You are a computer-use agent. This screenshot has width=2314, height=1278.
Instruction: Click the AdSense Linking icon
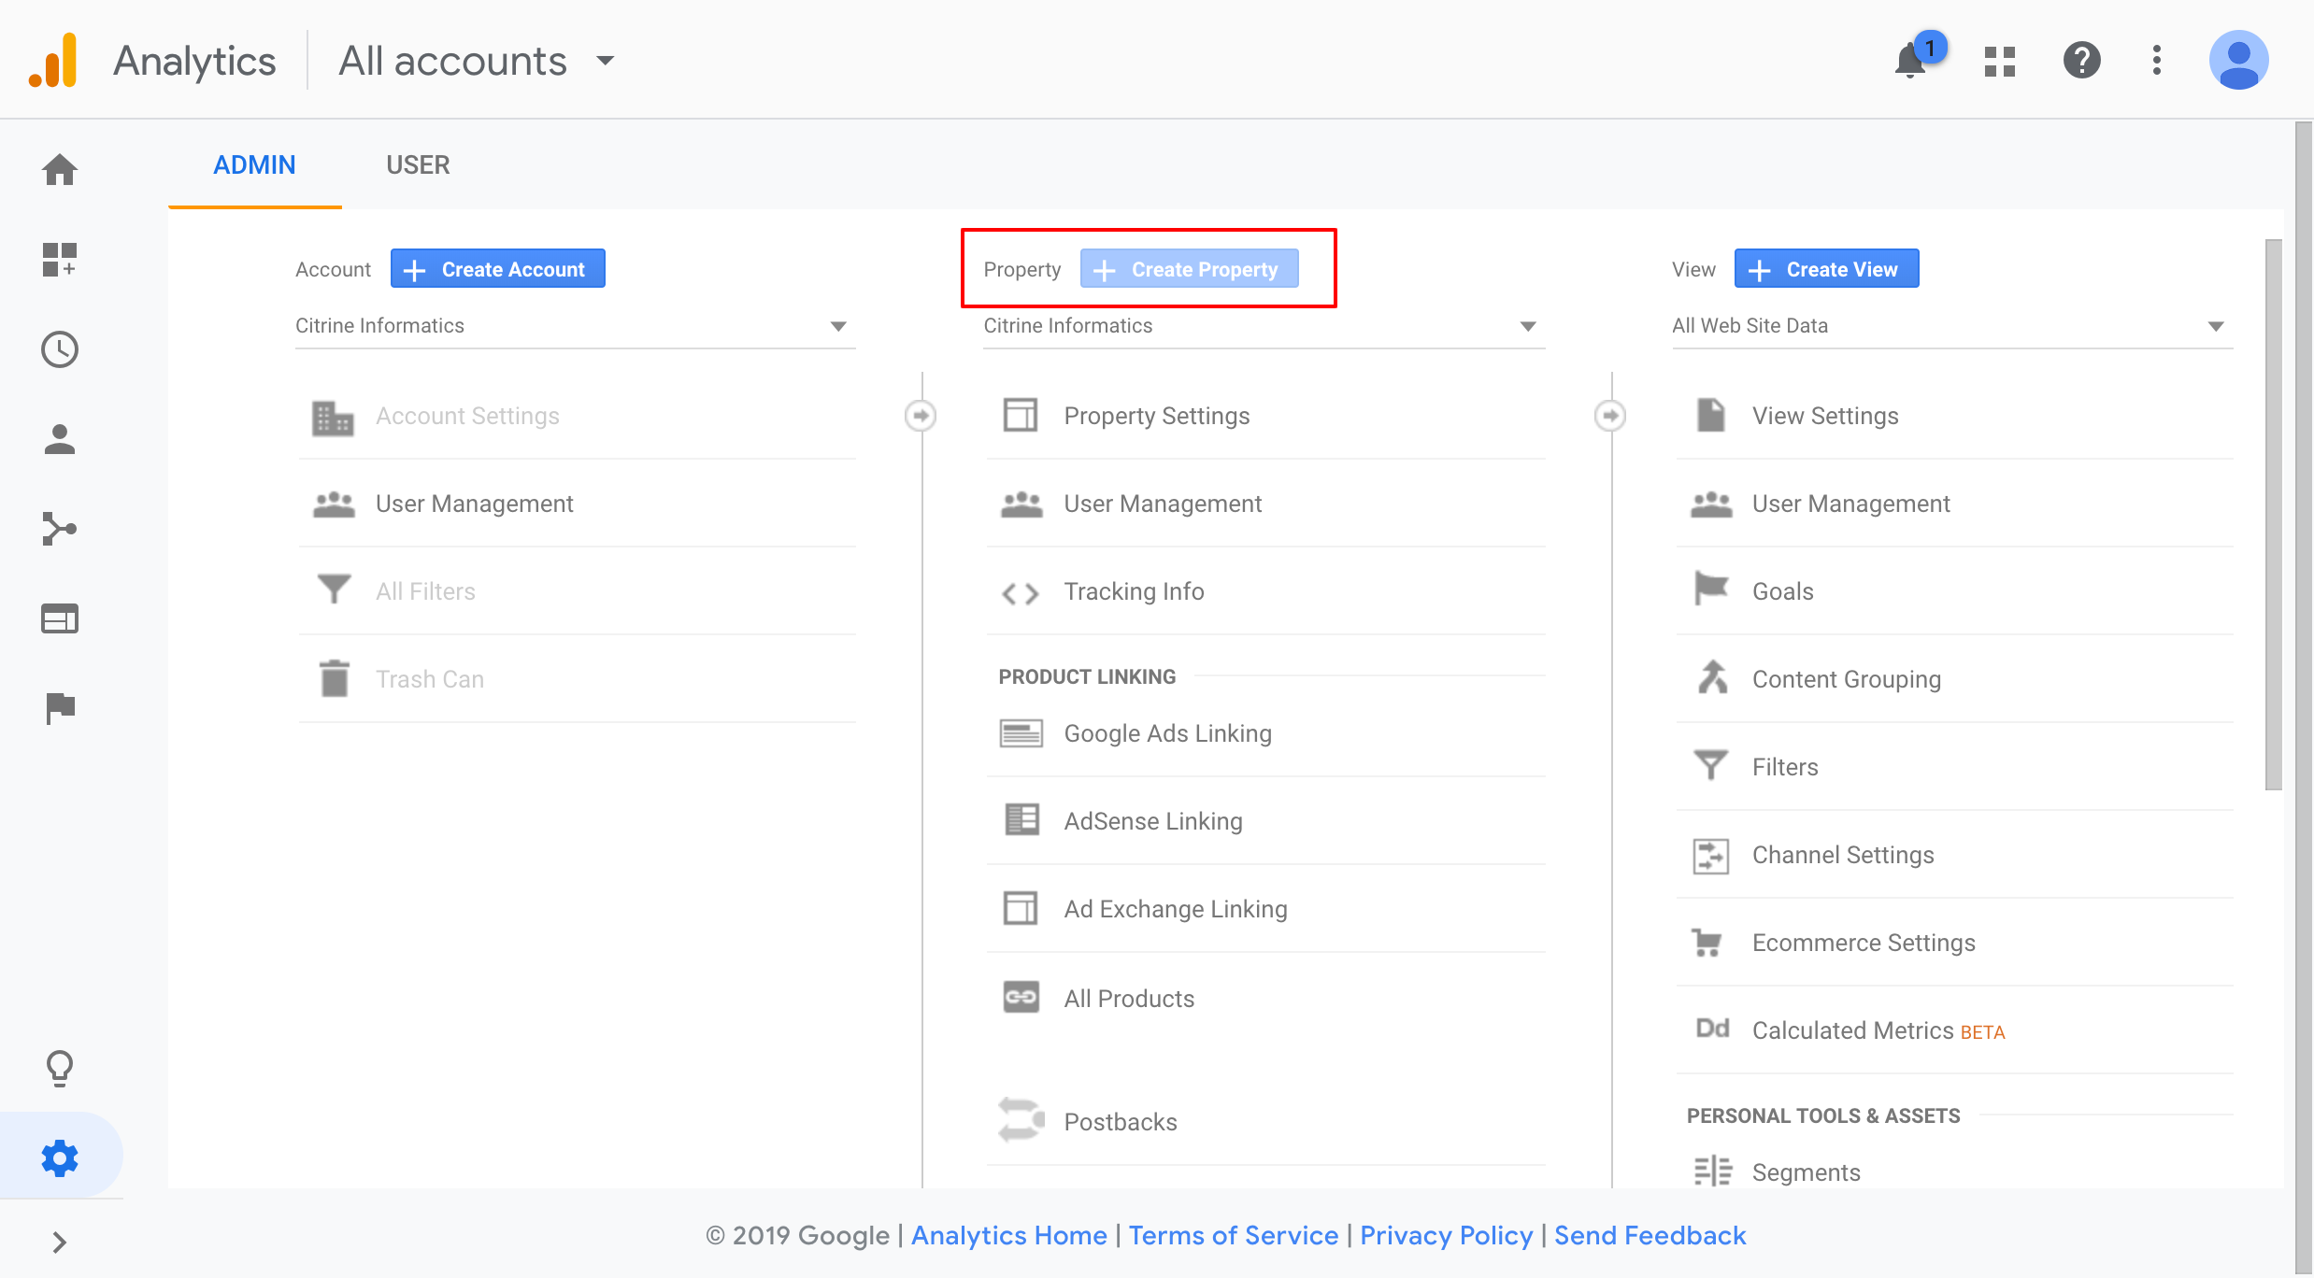(1021, 820)
